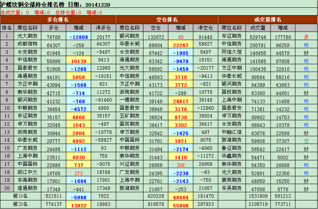Select top-20 net short total 297923
This screenshot has height=209, width=318.
click(x=205, y=204)
